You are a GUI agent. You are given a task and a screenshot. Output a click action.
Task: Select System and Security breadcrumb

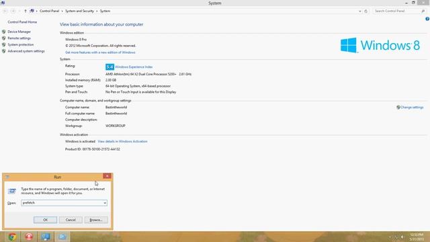click(79, 11)
